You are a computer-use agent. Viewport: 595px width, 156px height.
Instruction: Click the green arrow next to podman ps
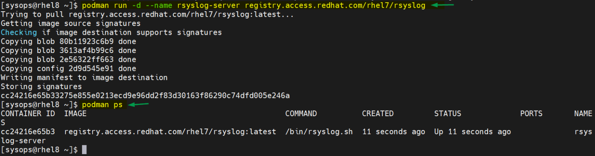tap(138, 105)
